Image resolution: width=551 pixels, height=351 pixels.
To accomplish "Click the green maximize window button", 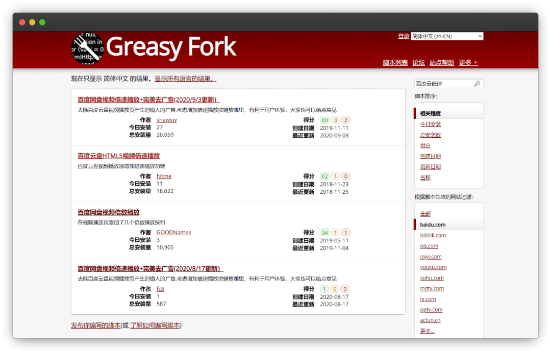I will pyautogui.click(x=42, y=22).
